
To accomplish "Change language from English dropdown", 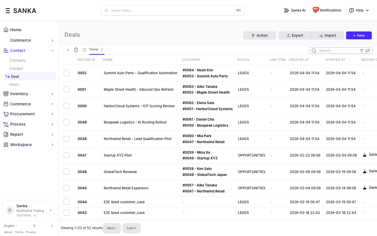I will coord(11,226).
